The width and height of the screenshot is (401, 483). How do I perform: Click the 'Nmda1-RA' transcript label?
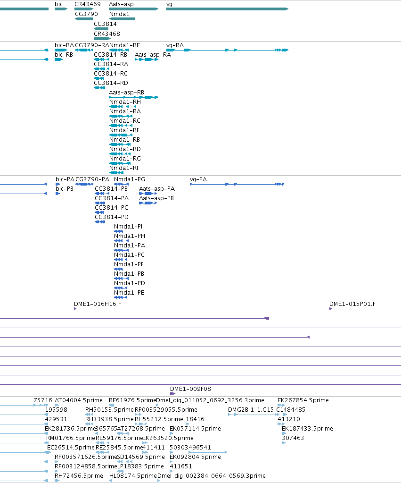pyautogui.click(x=125, y=111)
